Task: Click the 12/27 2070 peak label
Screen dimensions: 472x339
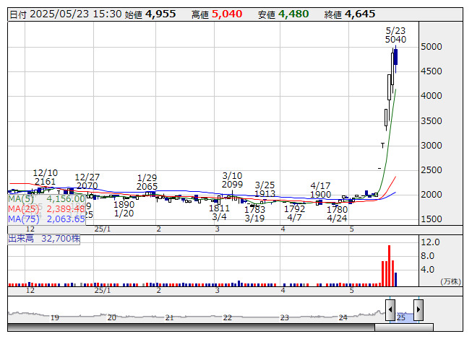Action: point(87,181)
